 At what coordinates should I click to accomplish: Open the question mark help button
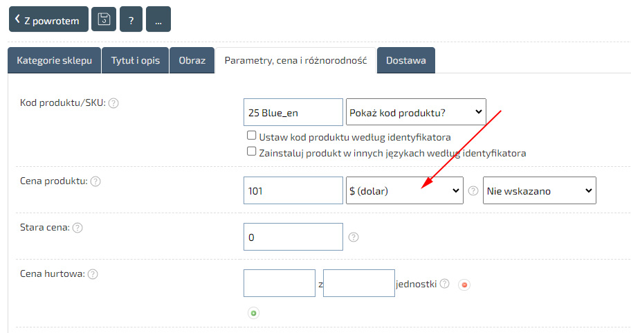tap(131, 19)
